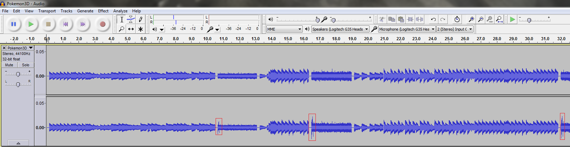Open the Analyze menu

(120, 11)
